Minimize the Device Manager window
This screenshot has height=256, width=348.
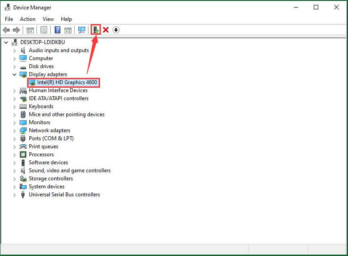tap(296, 7)
